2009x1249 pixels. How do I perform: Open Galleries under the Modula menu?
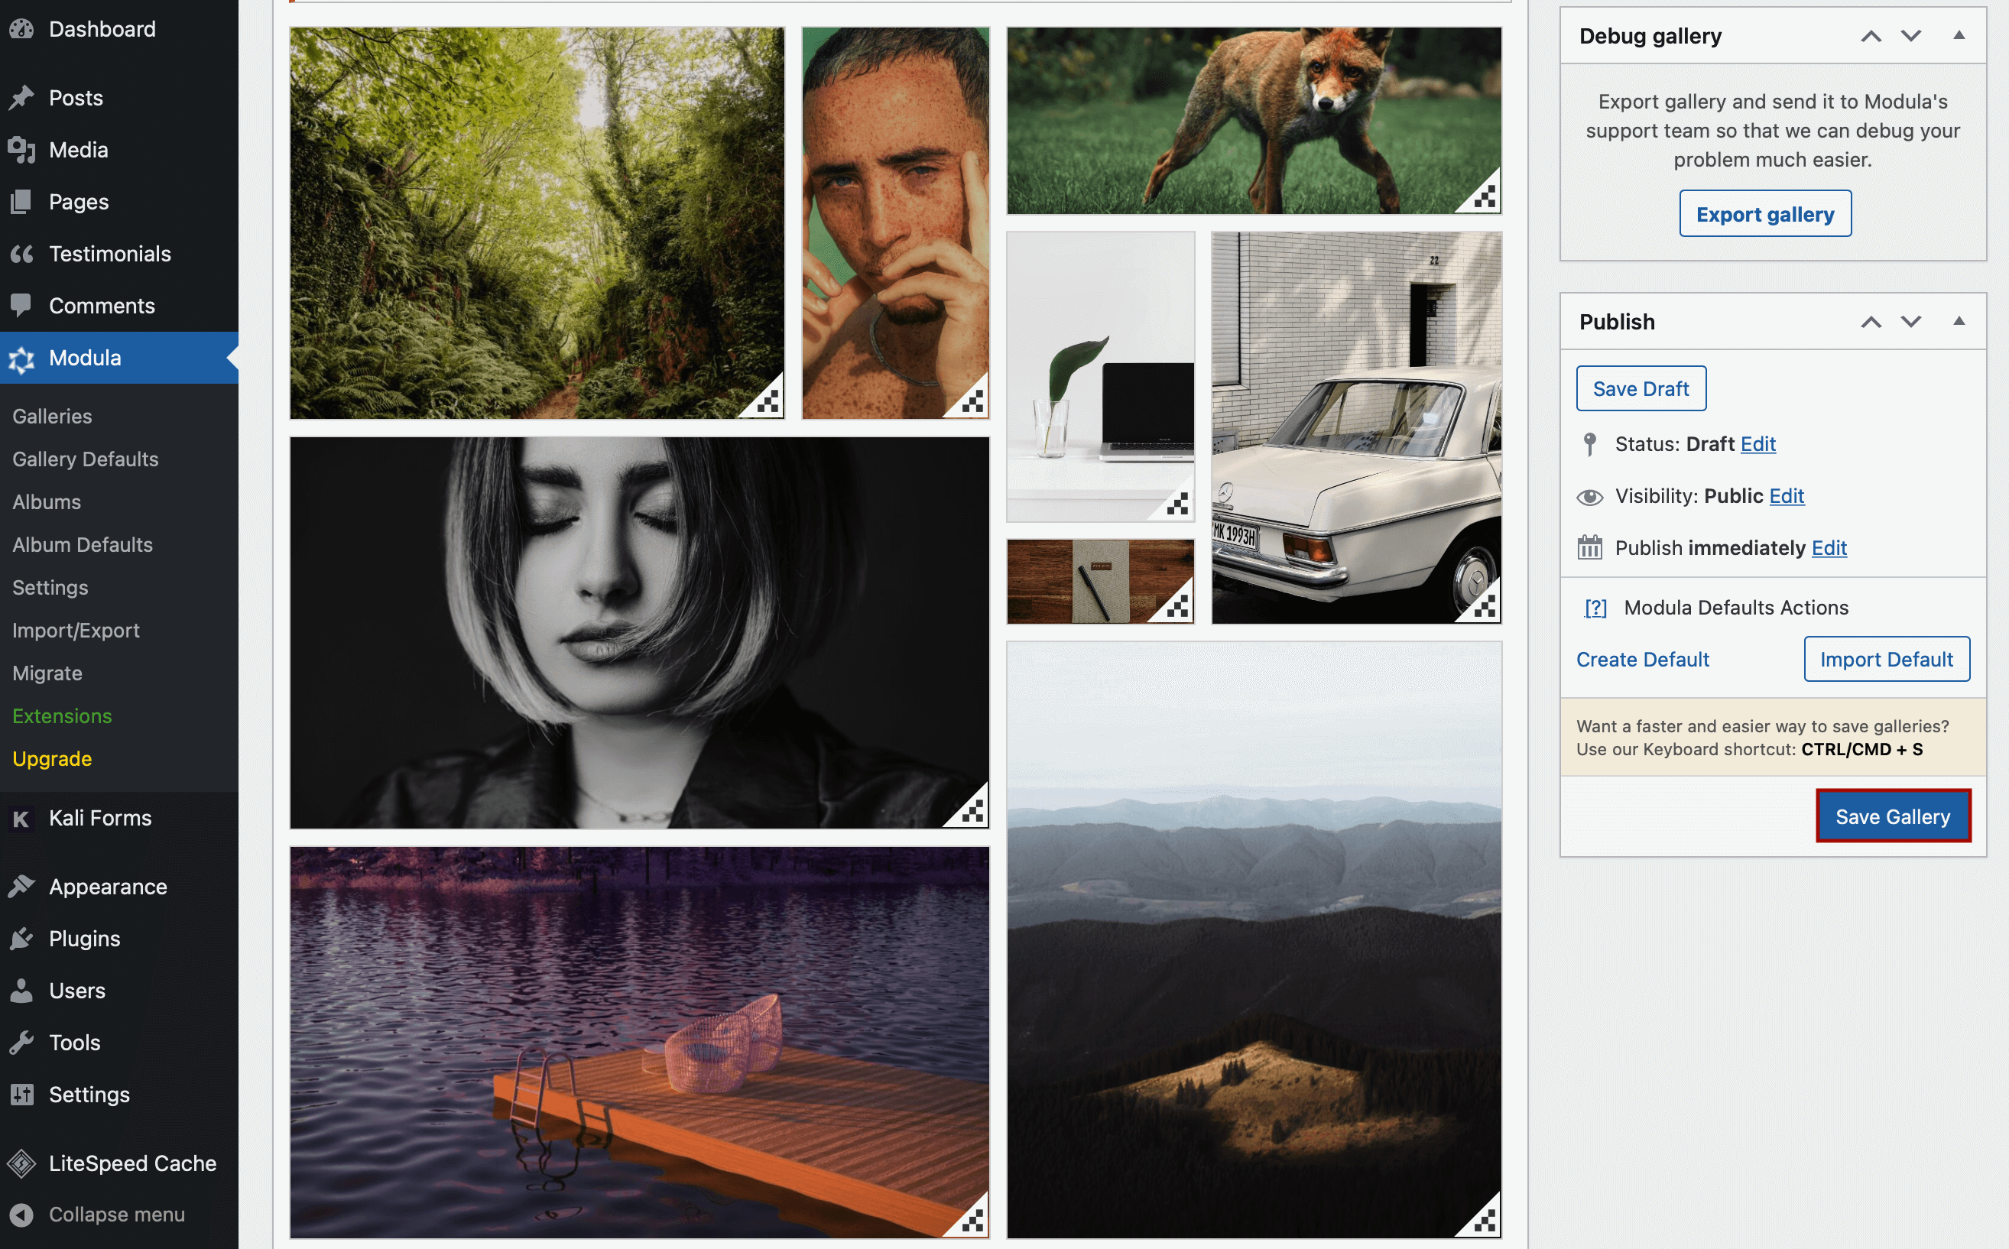51,416
